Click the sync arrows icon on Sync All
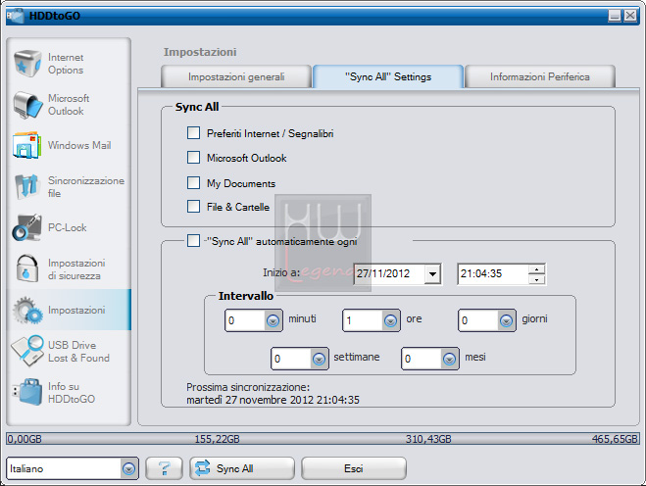Viewport: 646px width, 486px height. click(x=202, y=468)
